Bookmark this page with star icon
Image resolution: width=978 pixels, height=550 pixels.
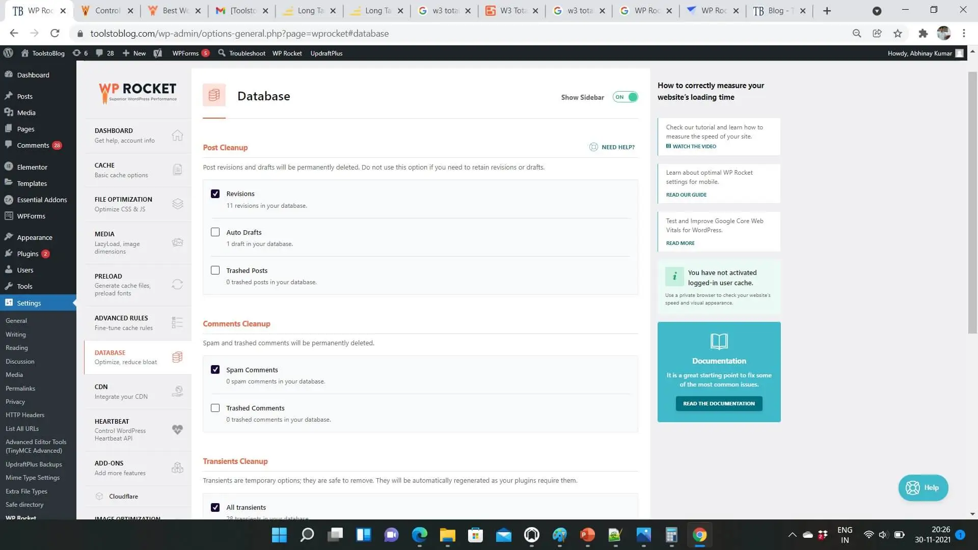[898, 33]
